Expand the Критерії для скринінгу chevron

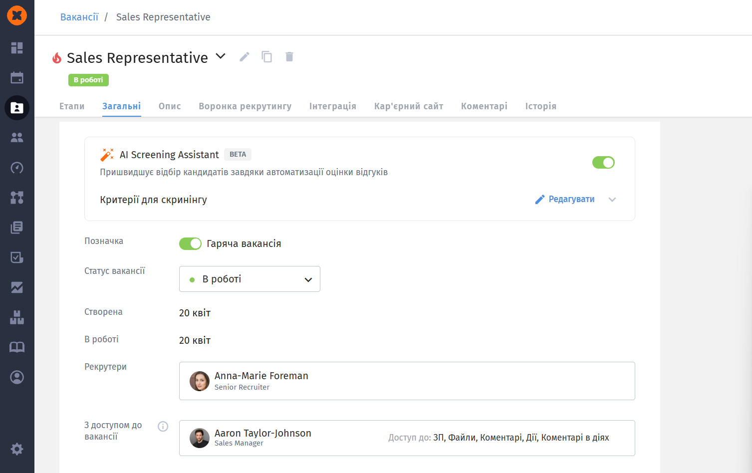point(612,200)
